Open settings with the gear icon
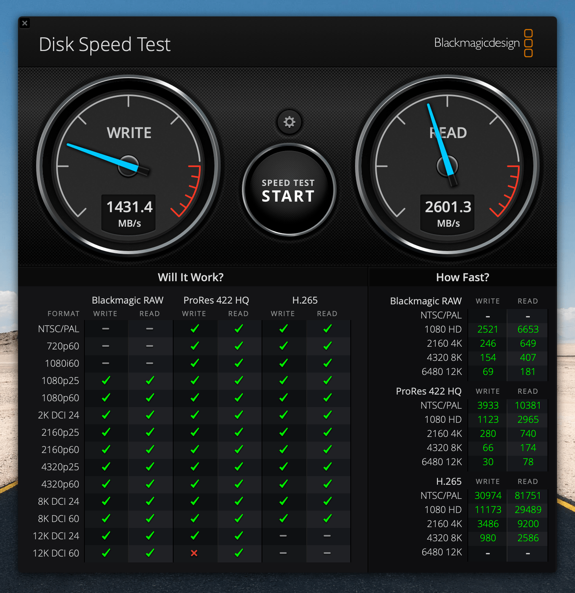This screenshot has height=593, width=575. point(289,122)
